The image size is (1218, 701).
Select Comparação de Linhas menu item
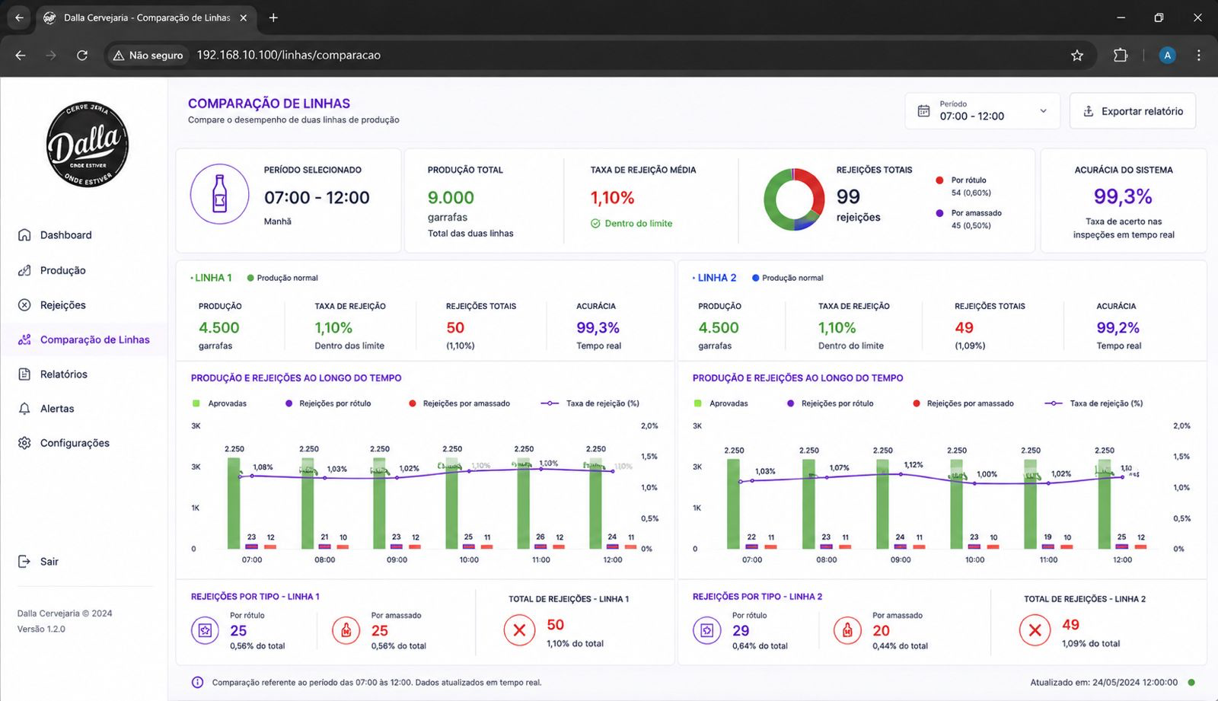tap(84, 339)
